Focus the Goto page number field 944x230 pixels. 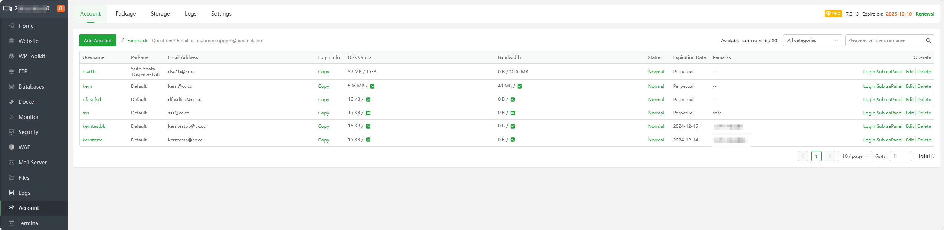(x=901, y=156)
